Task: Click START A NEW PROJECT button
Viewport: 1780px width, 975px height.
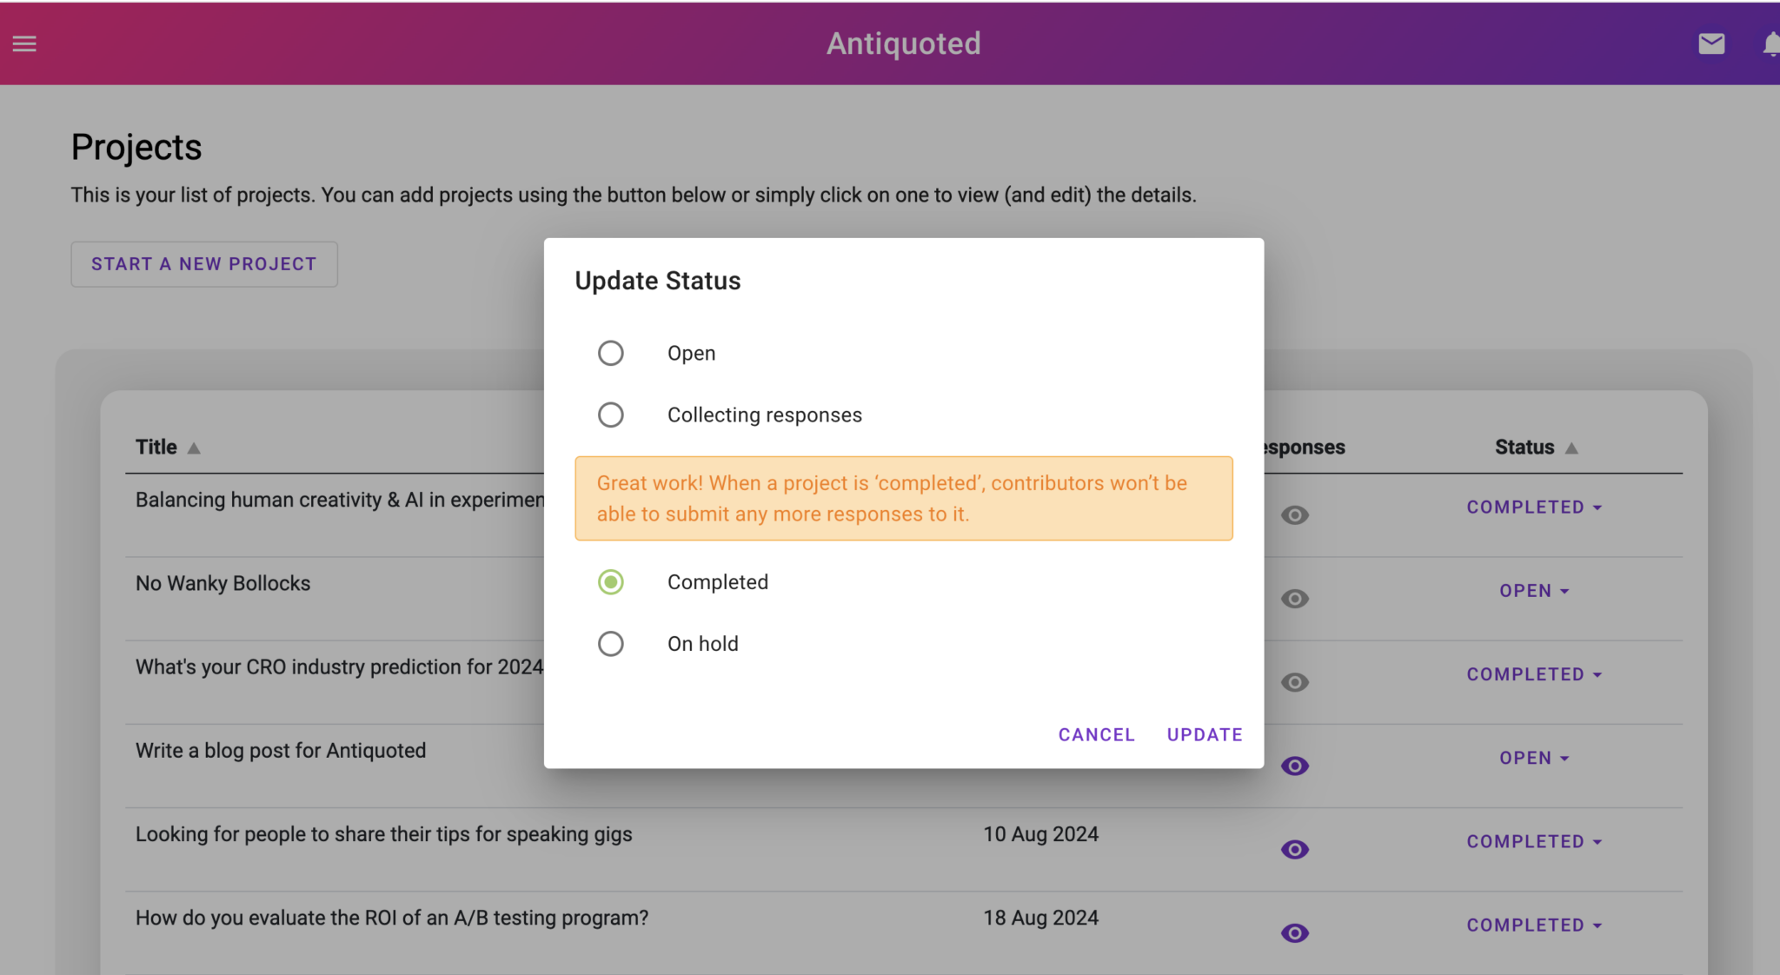Action: click(204, 263)
